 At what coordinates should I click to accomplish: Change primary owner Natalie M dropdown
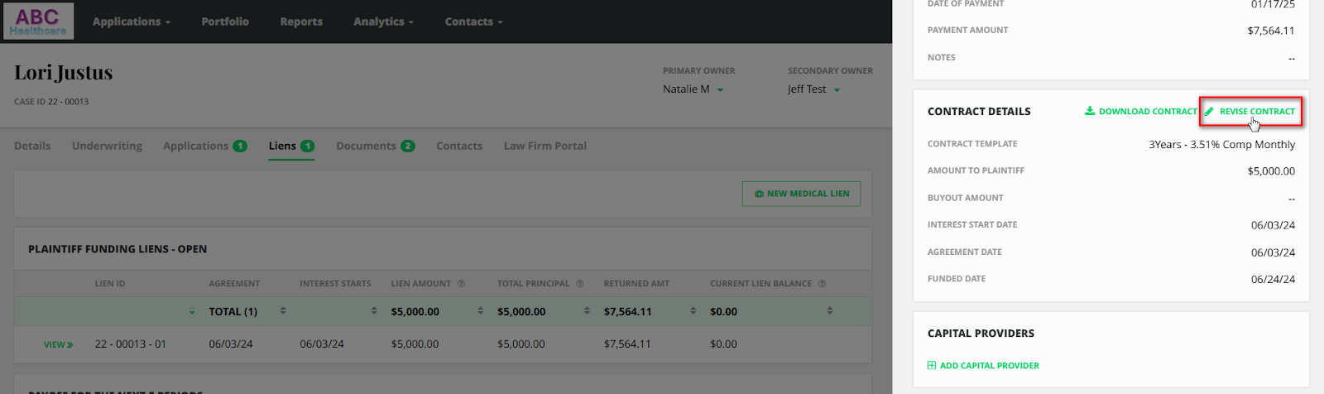click(693, 89)
